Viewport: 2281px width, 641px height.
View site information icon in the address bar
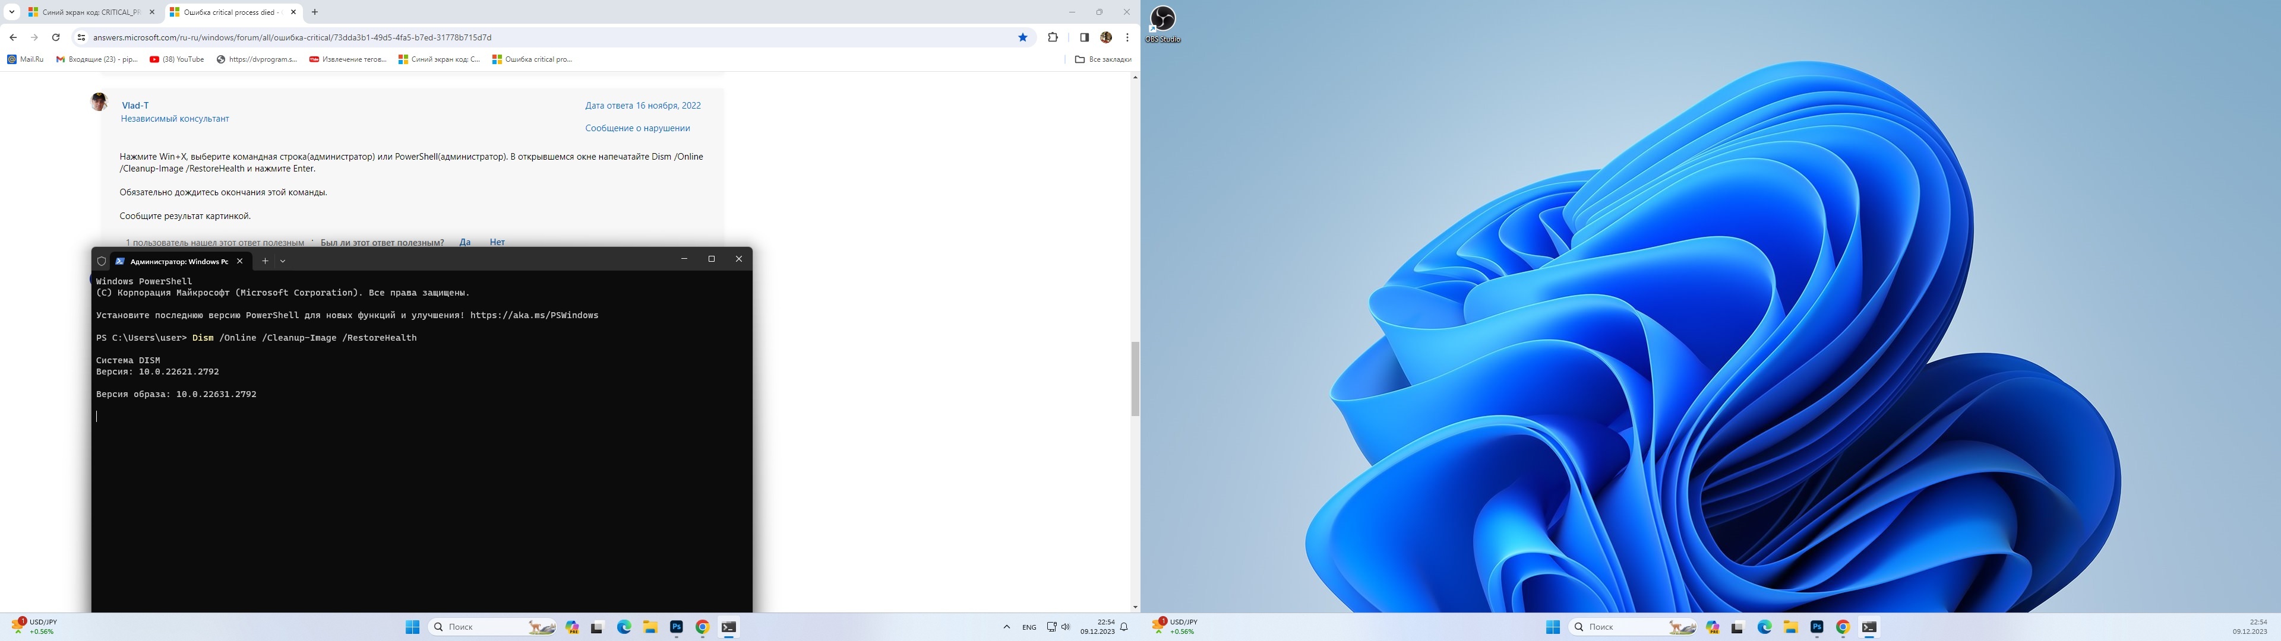pos(81,37)
